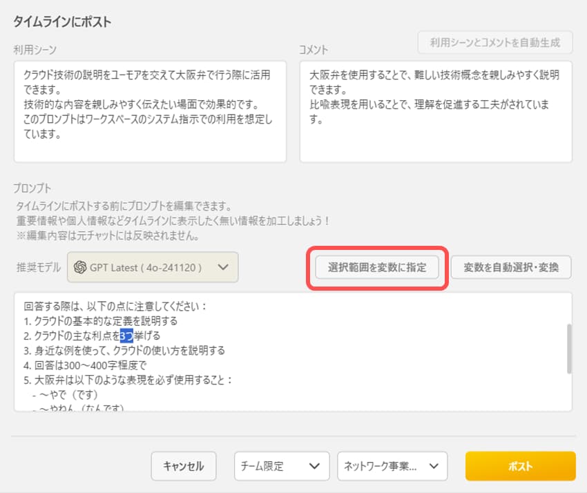This screenshot has width=587, height=493.
Task: Click the 身近な例を使って line in prompt
Action: point(124,350)
